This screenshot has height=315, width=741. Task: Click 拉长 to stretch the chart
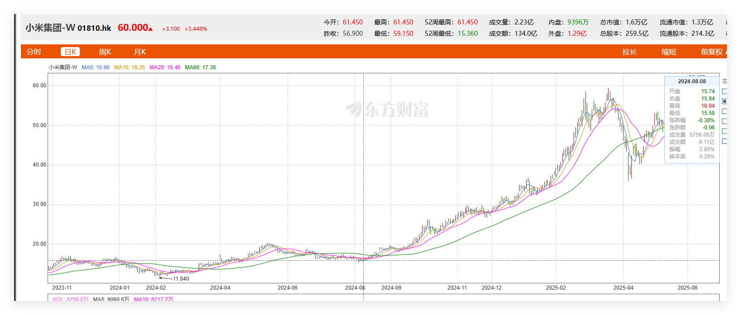[629, 52]
